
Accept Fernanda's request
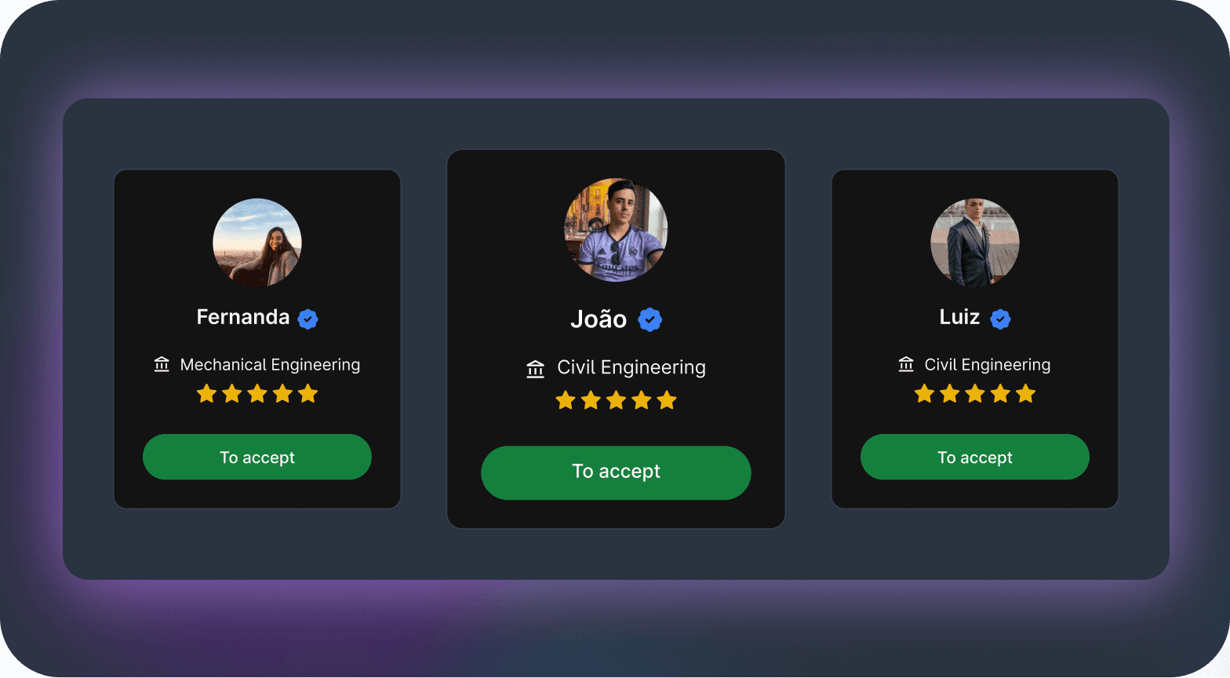(257, 457)
